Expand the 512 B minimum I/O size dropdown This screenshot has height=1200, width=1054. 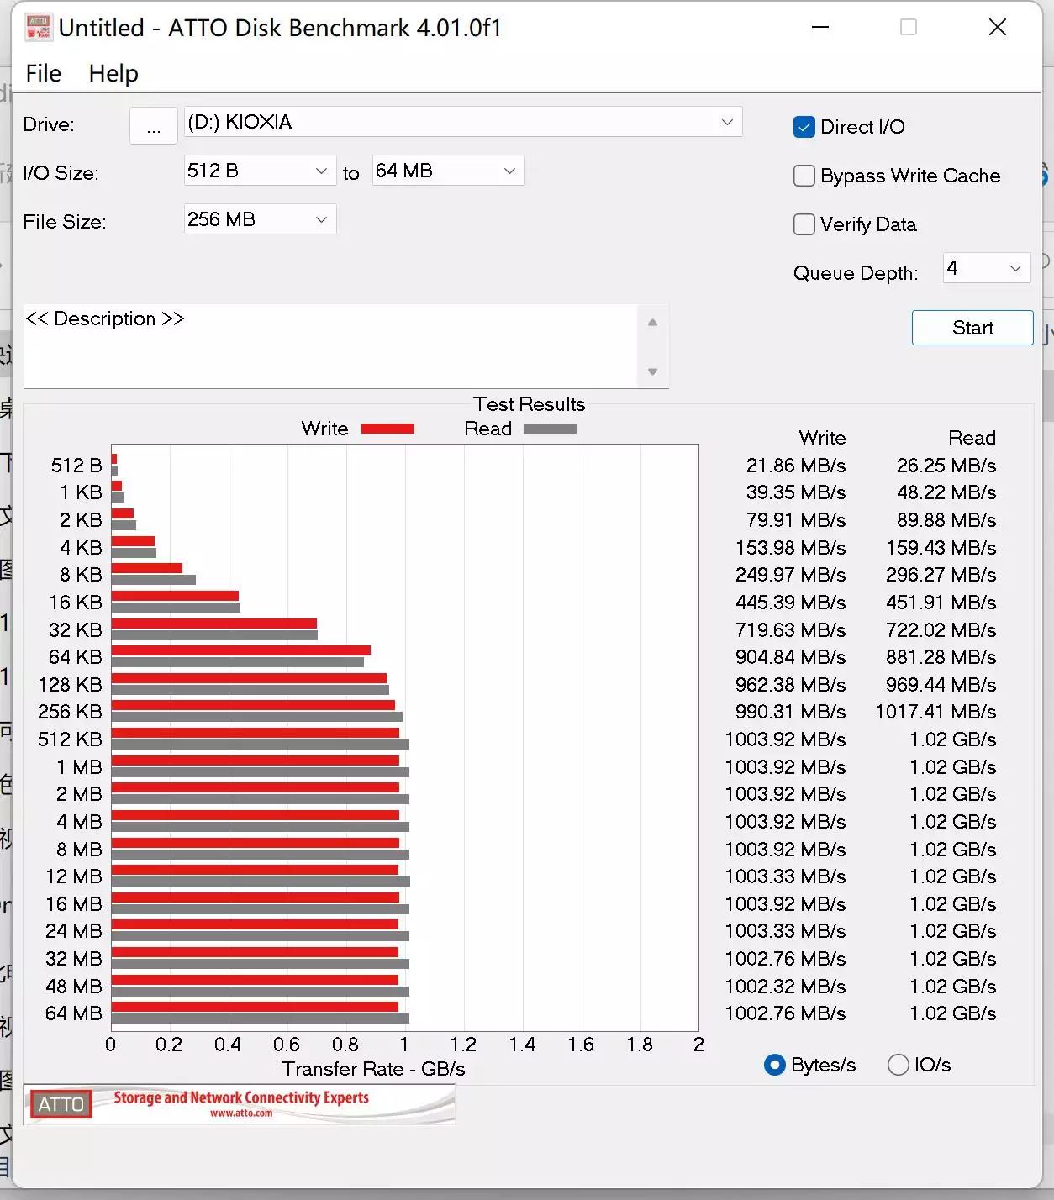(259, 171)
